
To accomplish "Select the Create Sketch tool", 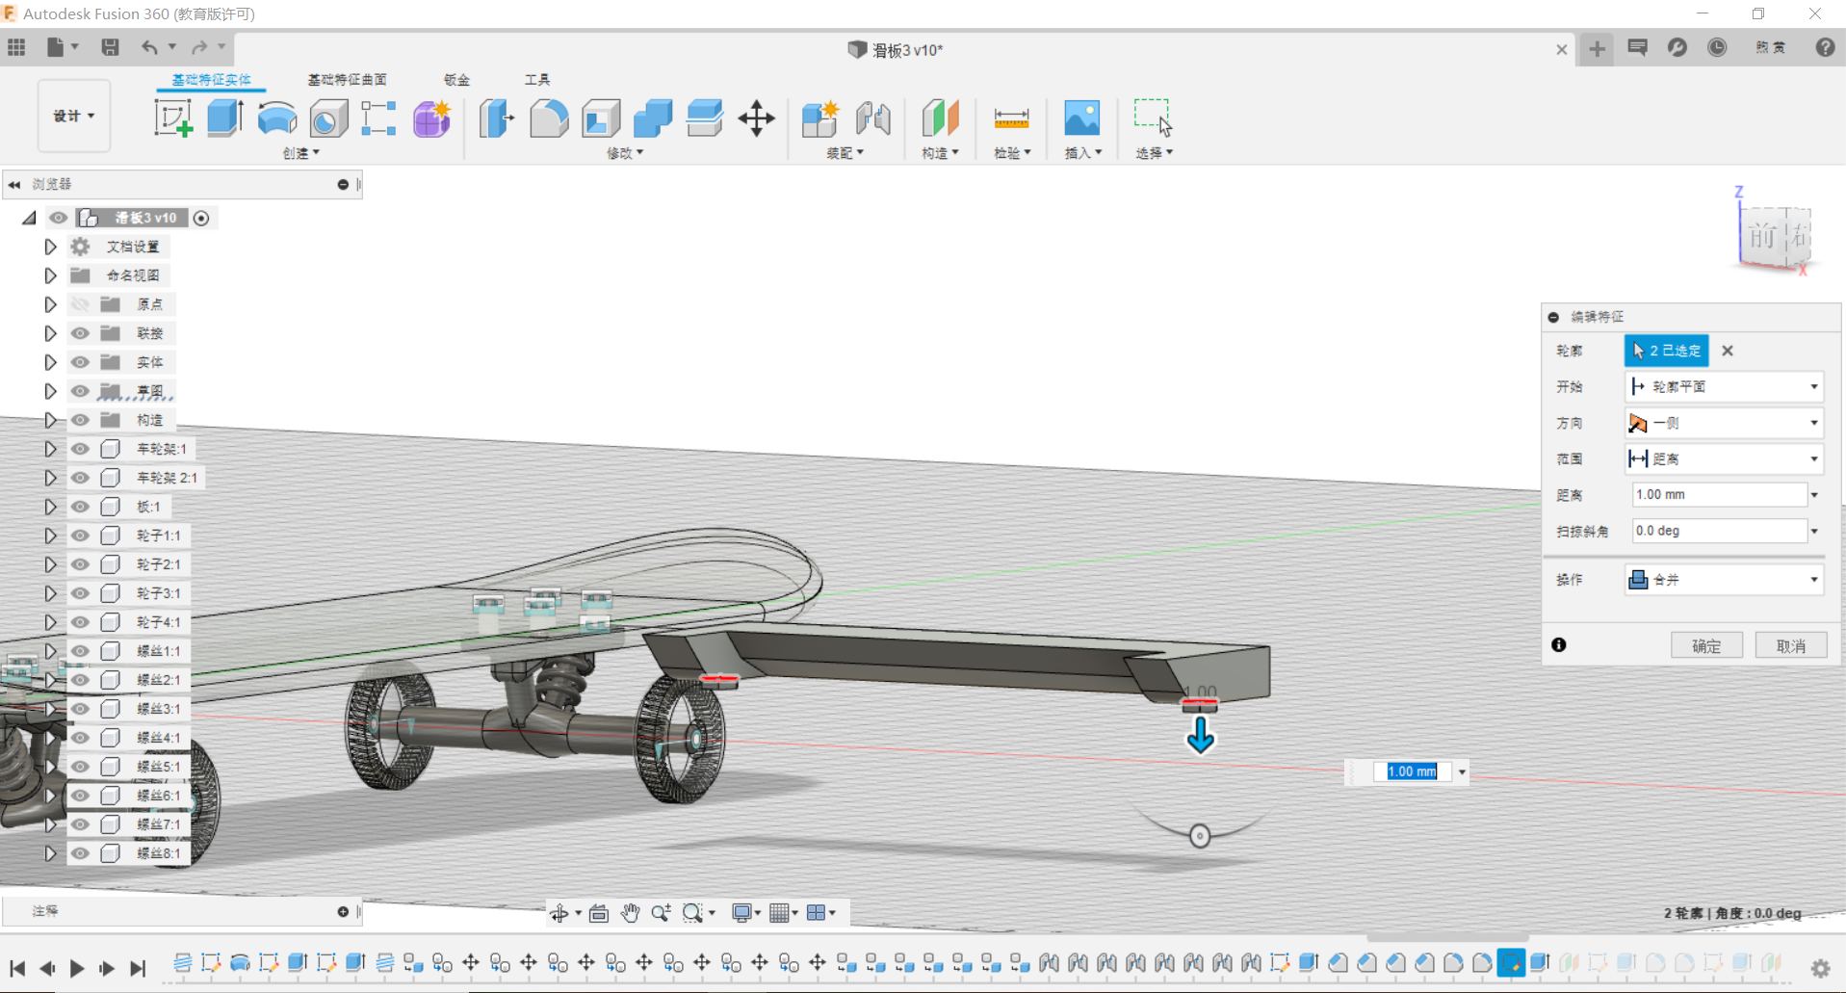I will tap(173, 118).
